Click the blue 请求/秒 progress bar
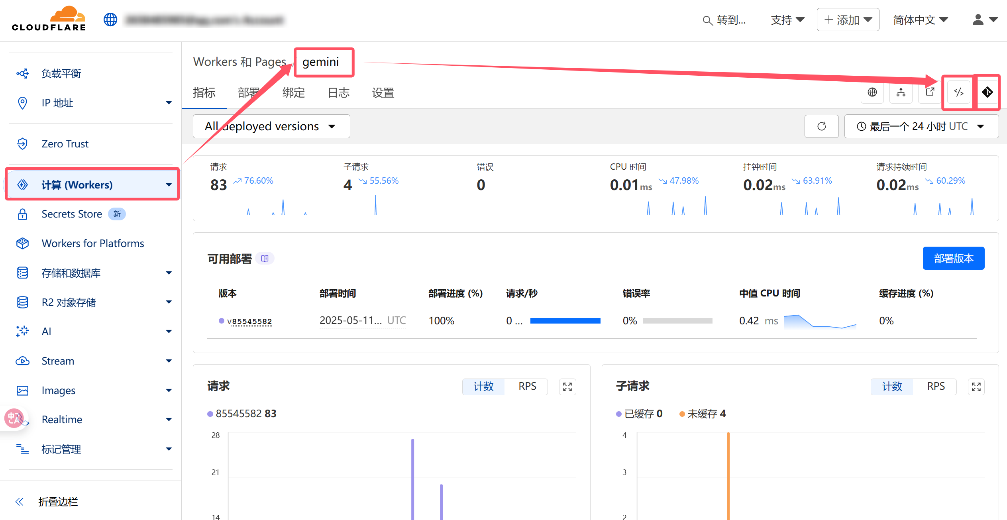Viewport: 1007px width, 520px height. 565,321
